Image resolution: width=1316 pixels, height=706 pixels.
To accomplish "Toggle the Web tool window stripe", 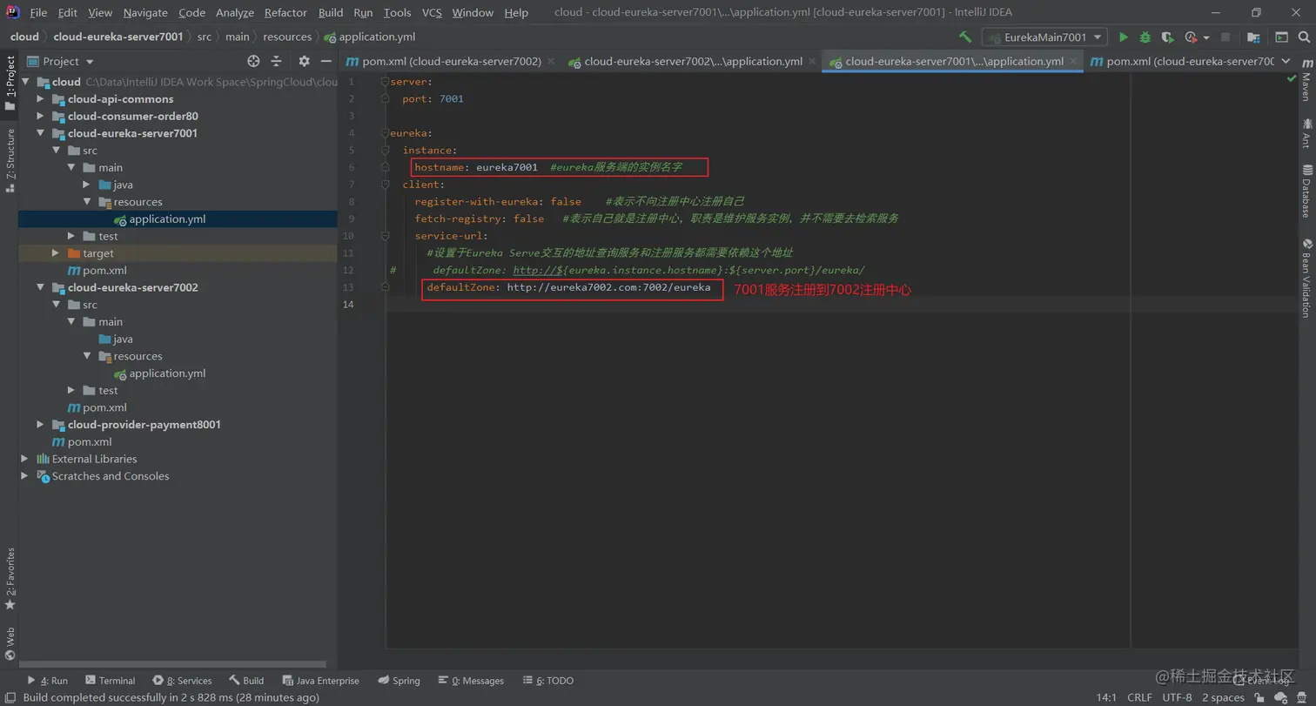I will click(10, 644).
